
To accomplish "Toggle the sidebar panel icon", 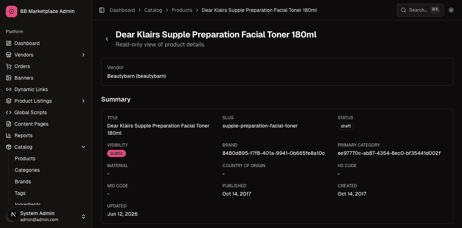I will [102, 10].
